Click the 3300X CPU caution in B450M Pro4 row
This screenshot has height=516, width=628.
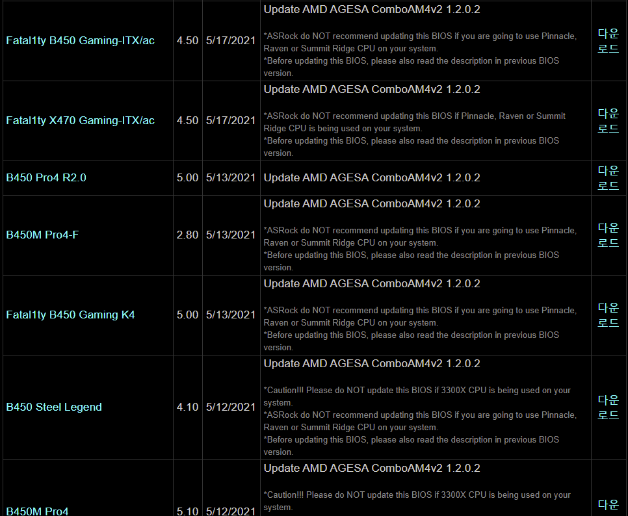tap(417, 501)
